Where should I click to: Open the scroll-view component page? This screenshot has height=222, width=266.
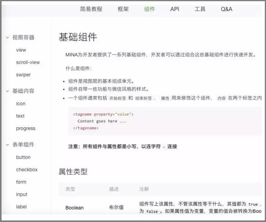click(28, 62)
